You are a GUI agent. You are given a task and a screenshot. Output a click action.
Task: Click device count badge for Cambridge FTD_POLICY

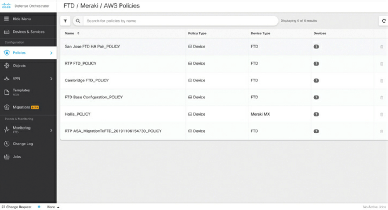point(316,80)
